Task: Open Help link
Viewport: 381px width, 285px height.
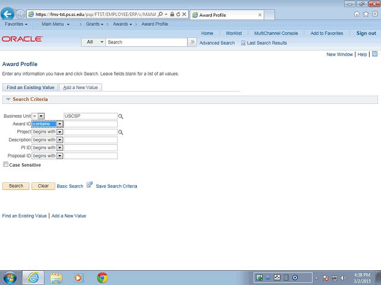Action: coord(362,54)
